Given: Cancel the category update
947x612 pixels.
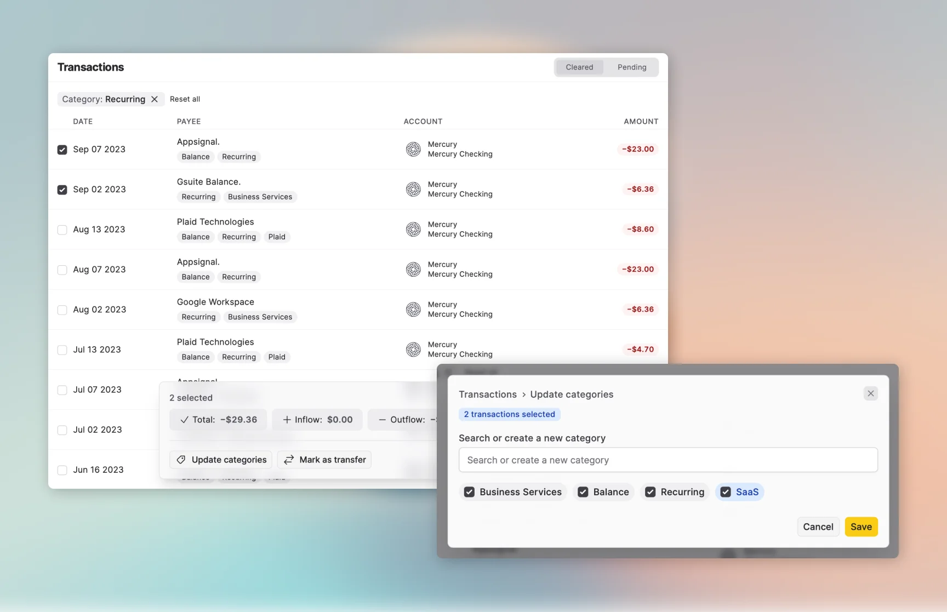Looking at the screenshot, I should (818, 527).
